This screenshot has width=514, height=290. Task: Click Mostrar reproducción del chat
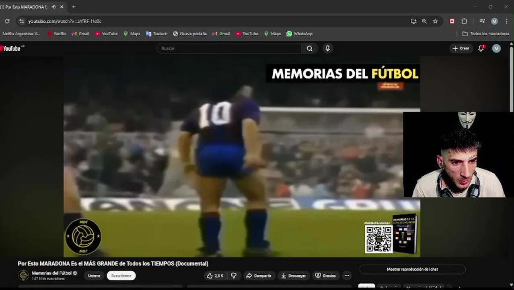[x=412, y=269]
